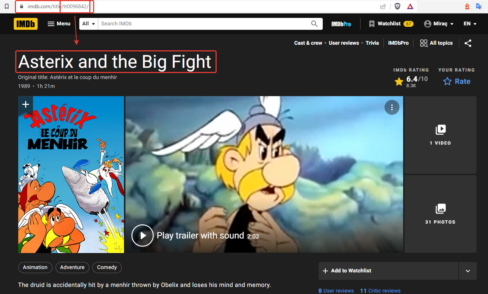Open the All topics panel
The image size is (488, 294).
tap(436, 43)
